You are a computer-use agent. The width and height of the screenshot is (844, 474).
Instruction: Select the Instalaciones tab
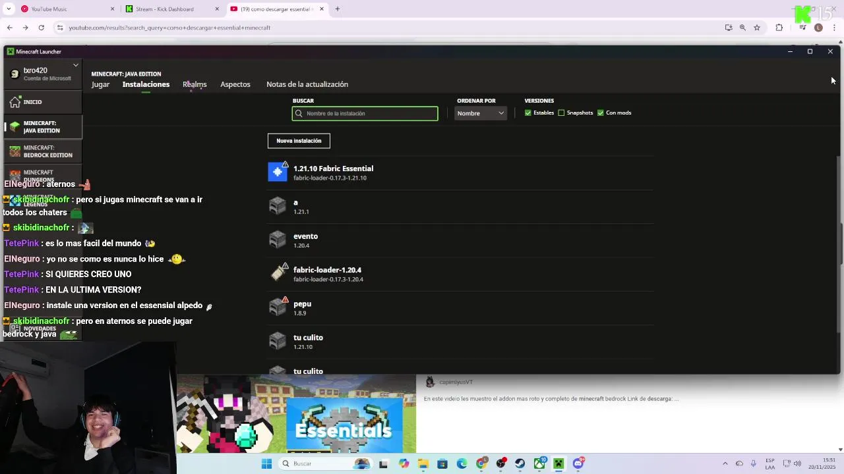146,84
